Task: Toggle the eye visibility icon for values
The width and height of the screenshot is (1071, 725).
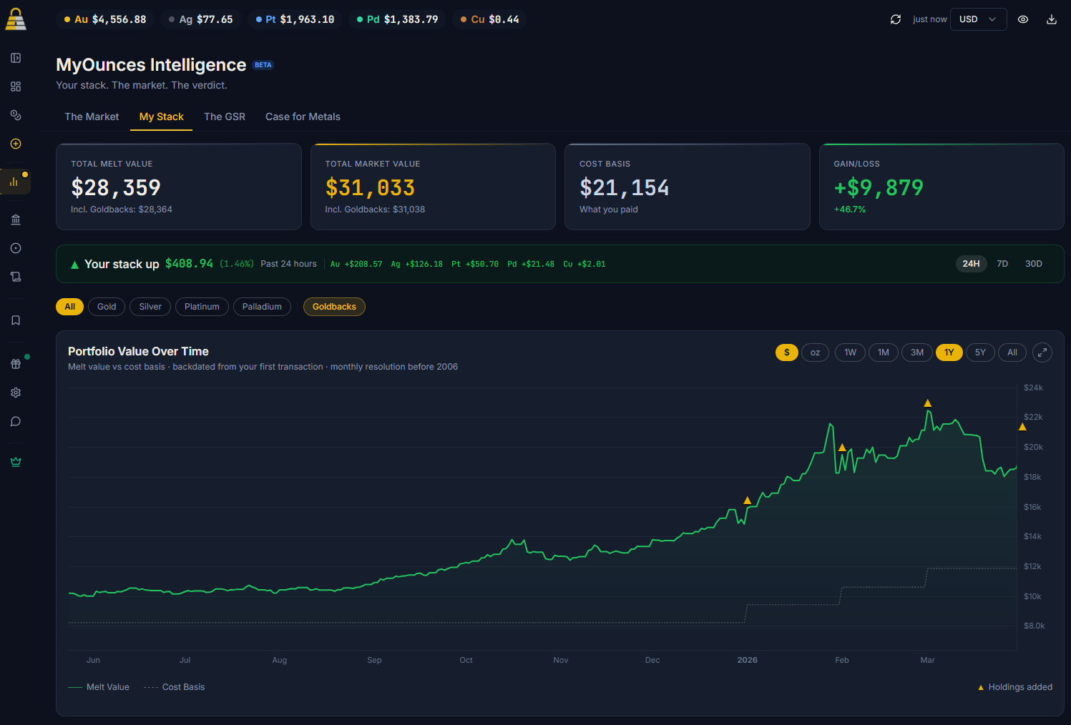Action: click(x=1023, y=19)
